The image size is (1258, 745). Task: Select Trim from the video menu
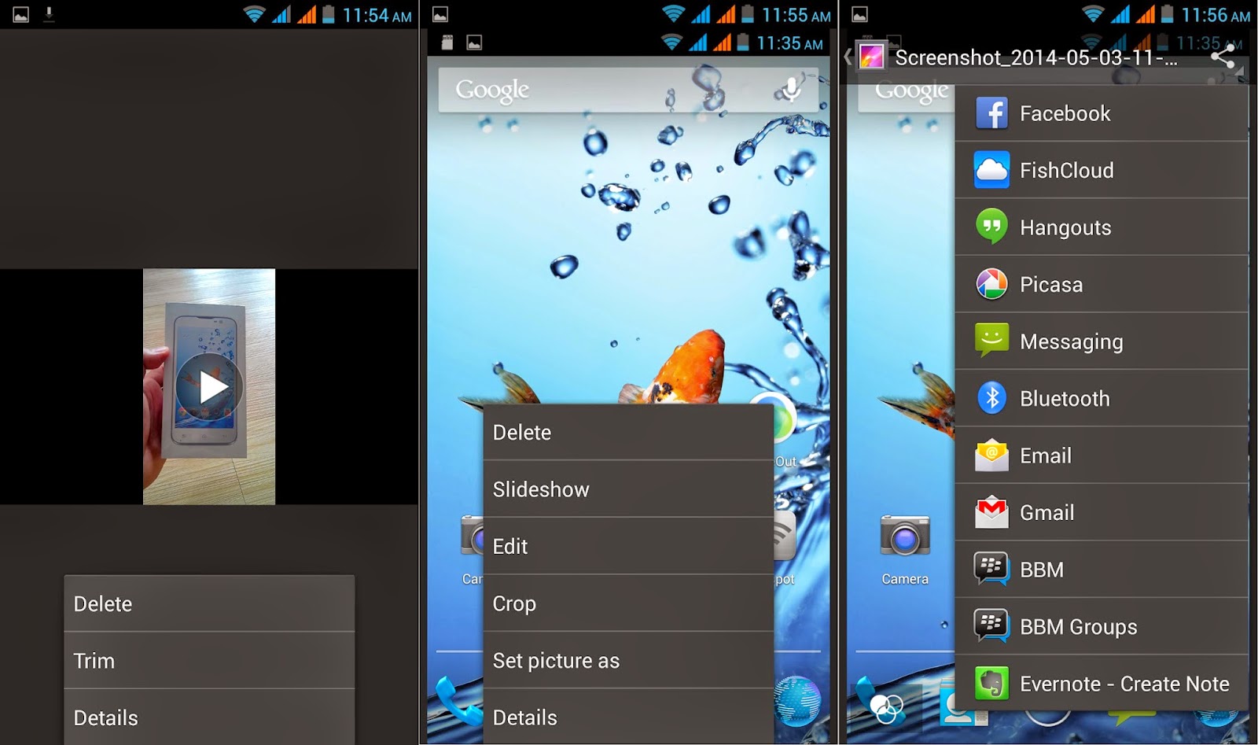click(x=209, y=661)
